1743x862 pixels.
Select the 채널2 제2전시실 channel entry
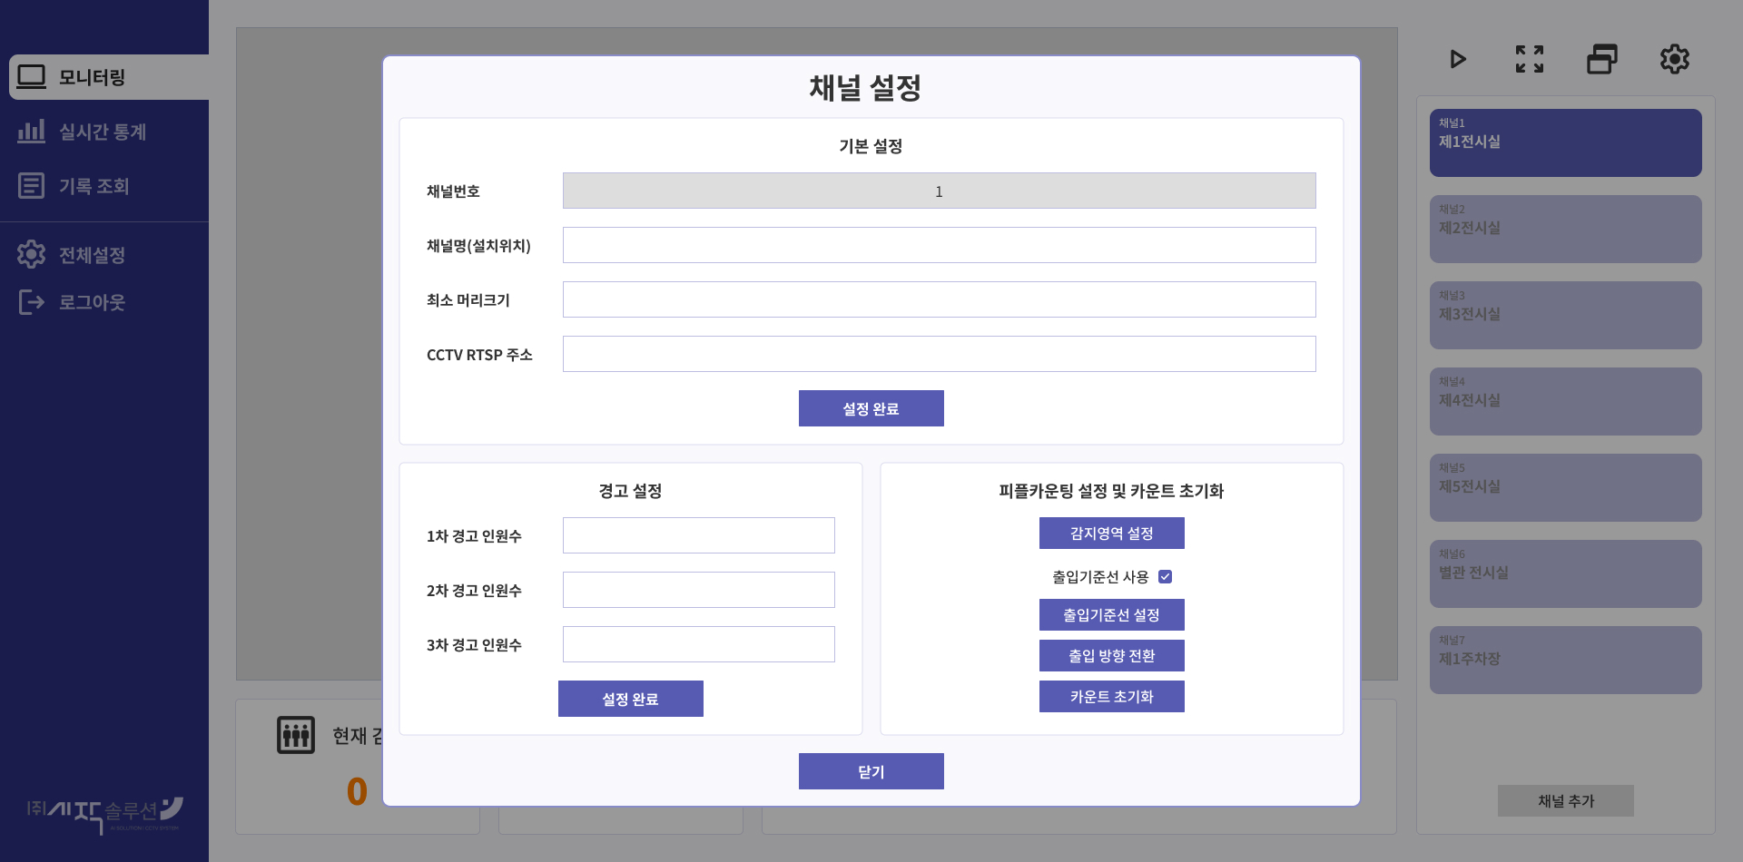[1564, 230]
